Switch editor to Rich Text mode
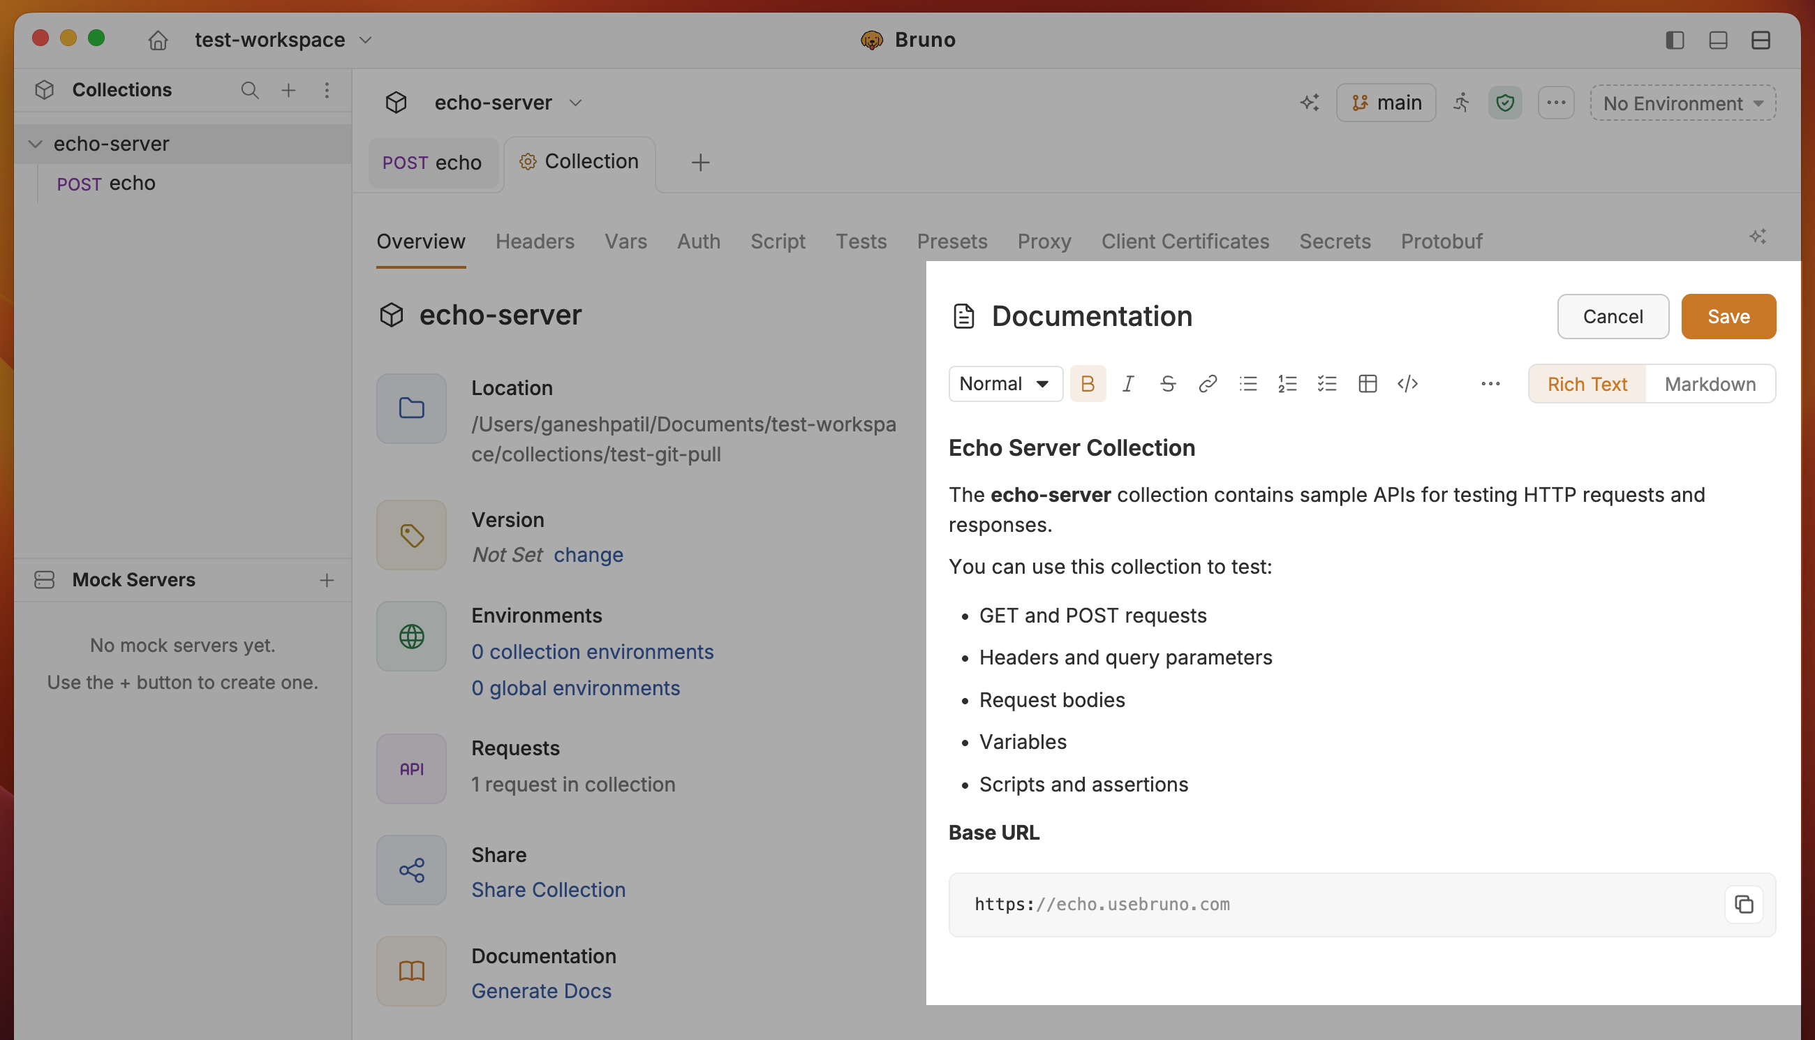The image size is (1815, 1040). coord(1587,385)
